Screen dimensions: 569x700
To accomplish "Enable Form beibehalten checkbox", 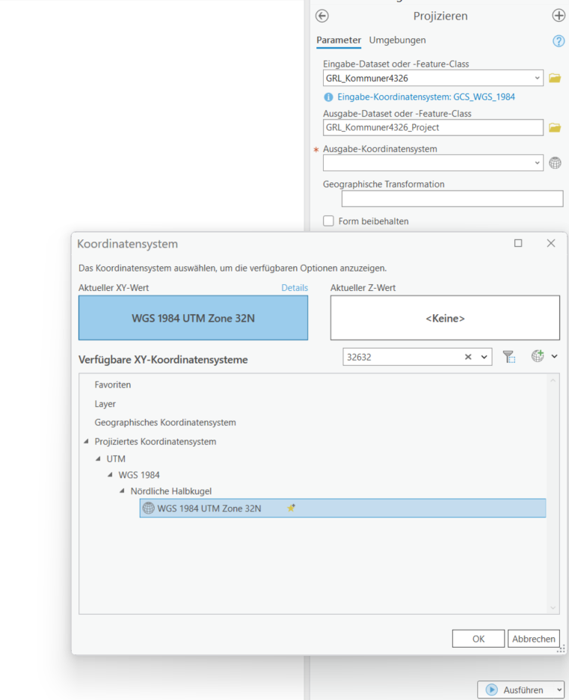I will [328, 221].
